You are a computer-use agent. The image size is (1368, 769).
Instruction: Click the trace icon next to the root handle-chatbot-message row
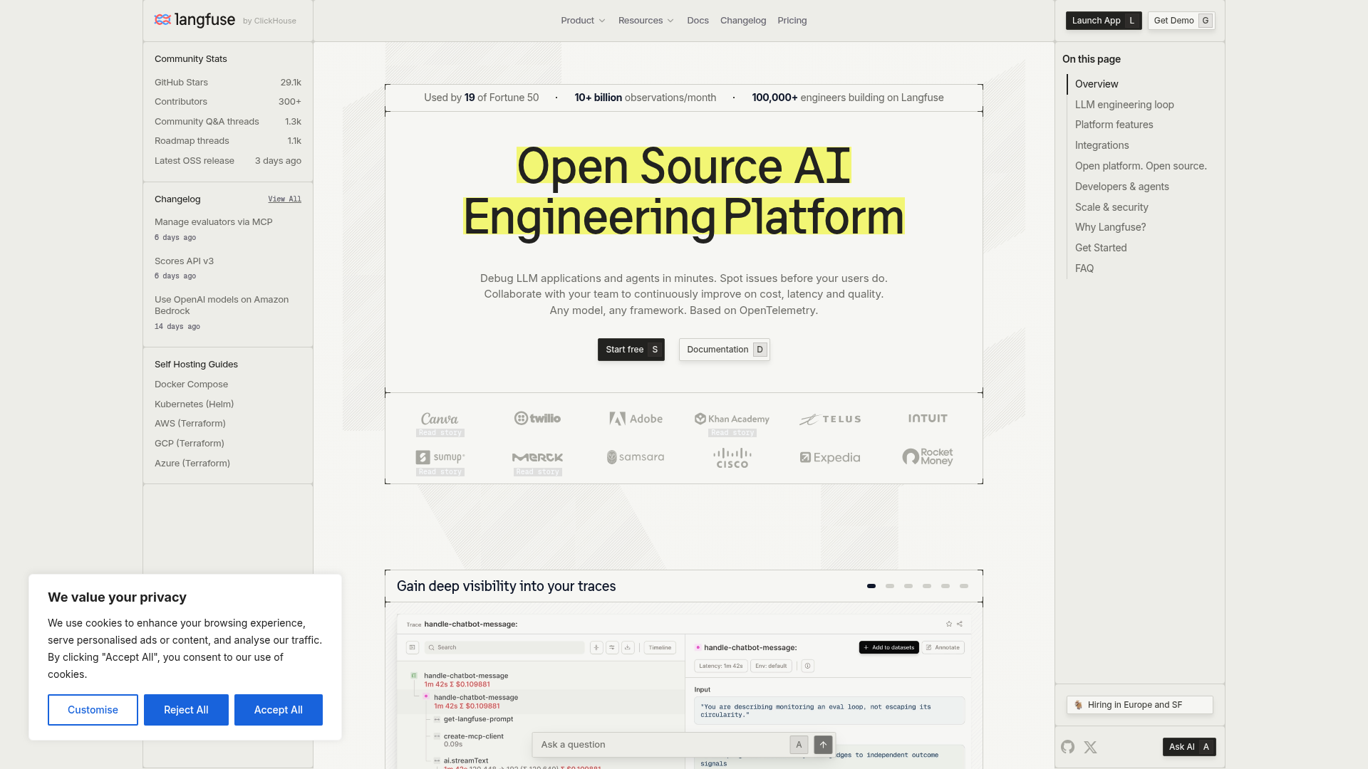pyautogui.click(x=414, y=676)
